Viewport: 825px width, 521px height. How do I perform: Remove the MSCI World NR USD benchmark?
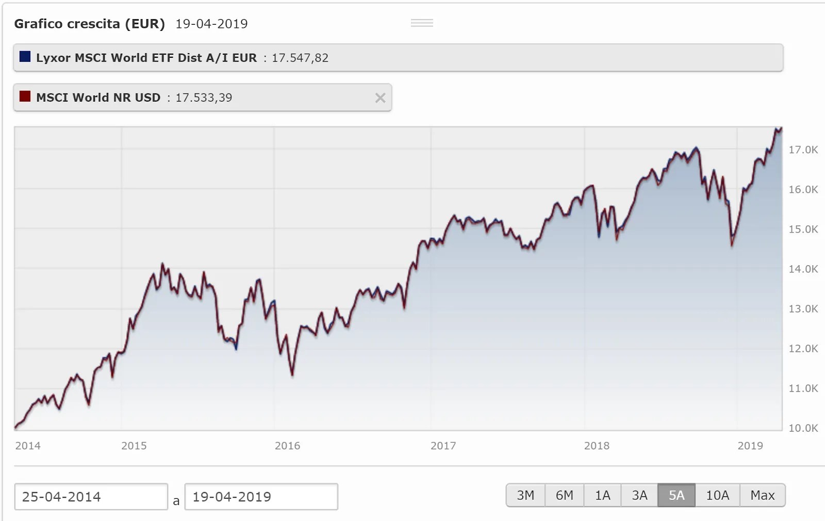pos(380,98)
